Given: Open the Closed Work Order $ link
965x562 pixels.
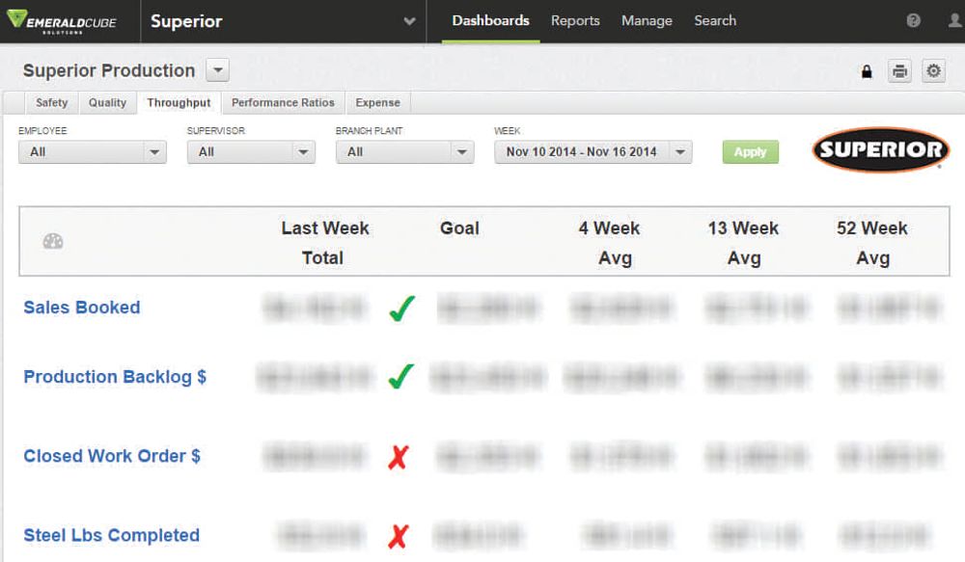Looking at the screenshot, I should (112, 456).
